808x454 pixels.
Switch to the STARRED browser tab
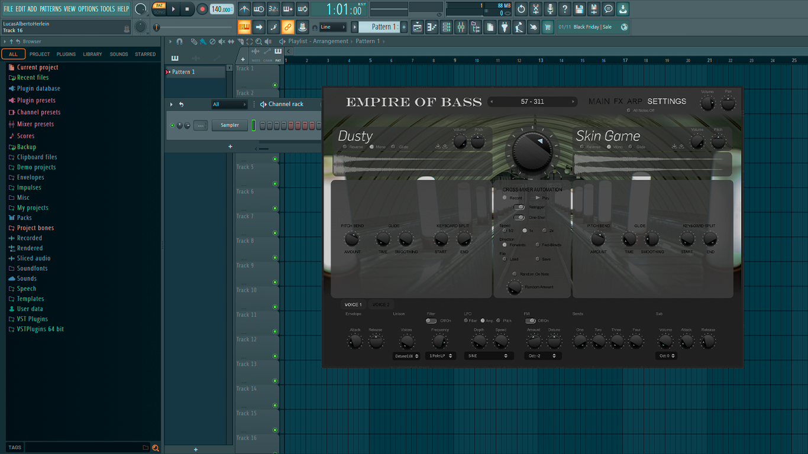click(x=146, y=54)
